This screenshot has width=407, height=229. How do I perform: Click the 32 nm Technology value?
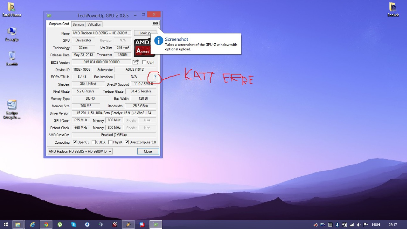pos(83,48)
